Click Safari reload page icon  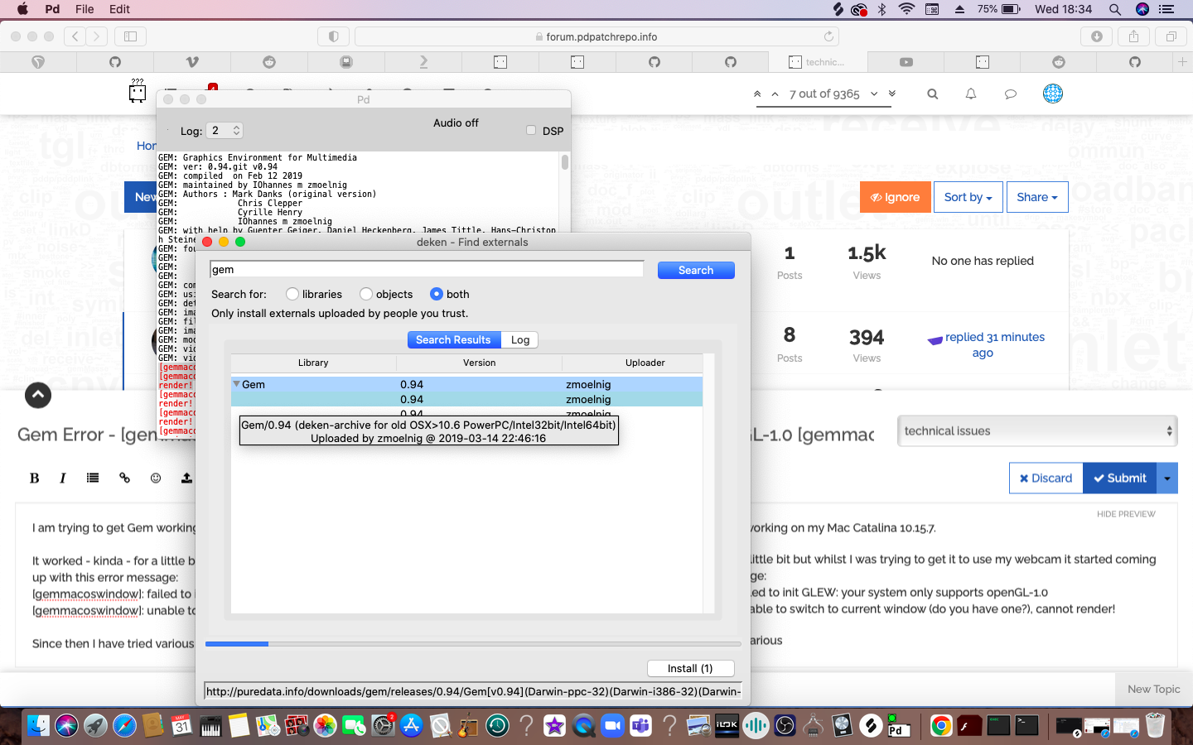(828, 36)
